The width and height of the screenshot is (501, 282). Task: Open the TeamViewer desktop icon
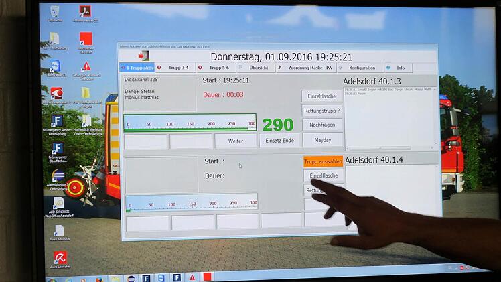[x=56, y=68]
